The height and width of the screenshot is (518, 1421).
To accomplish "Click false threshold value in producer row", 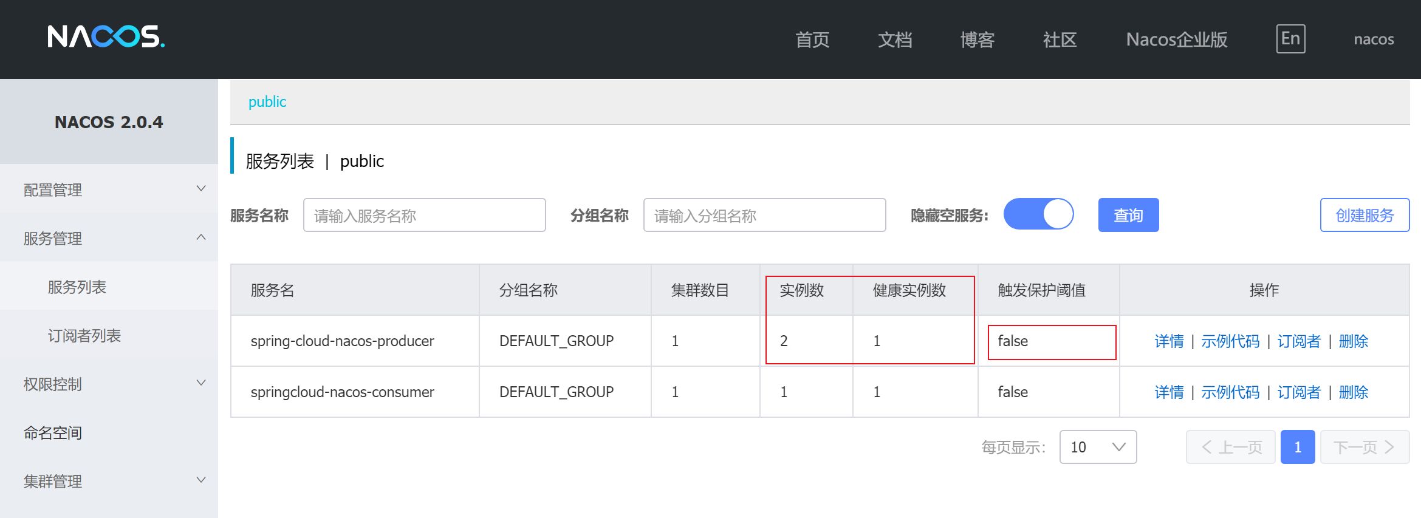I will 1013,341.
